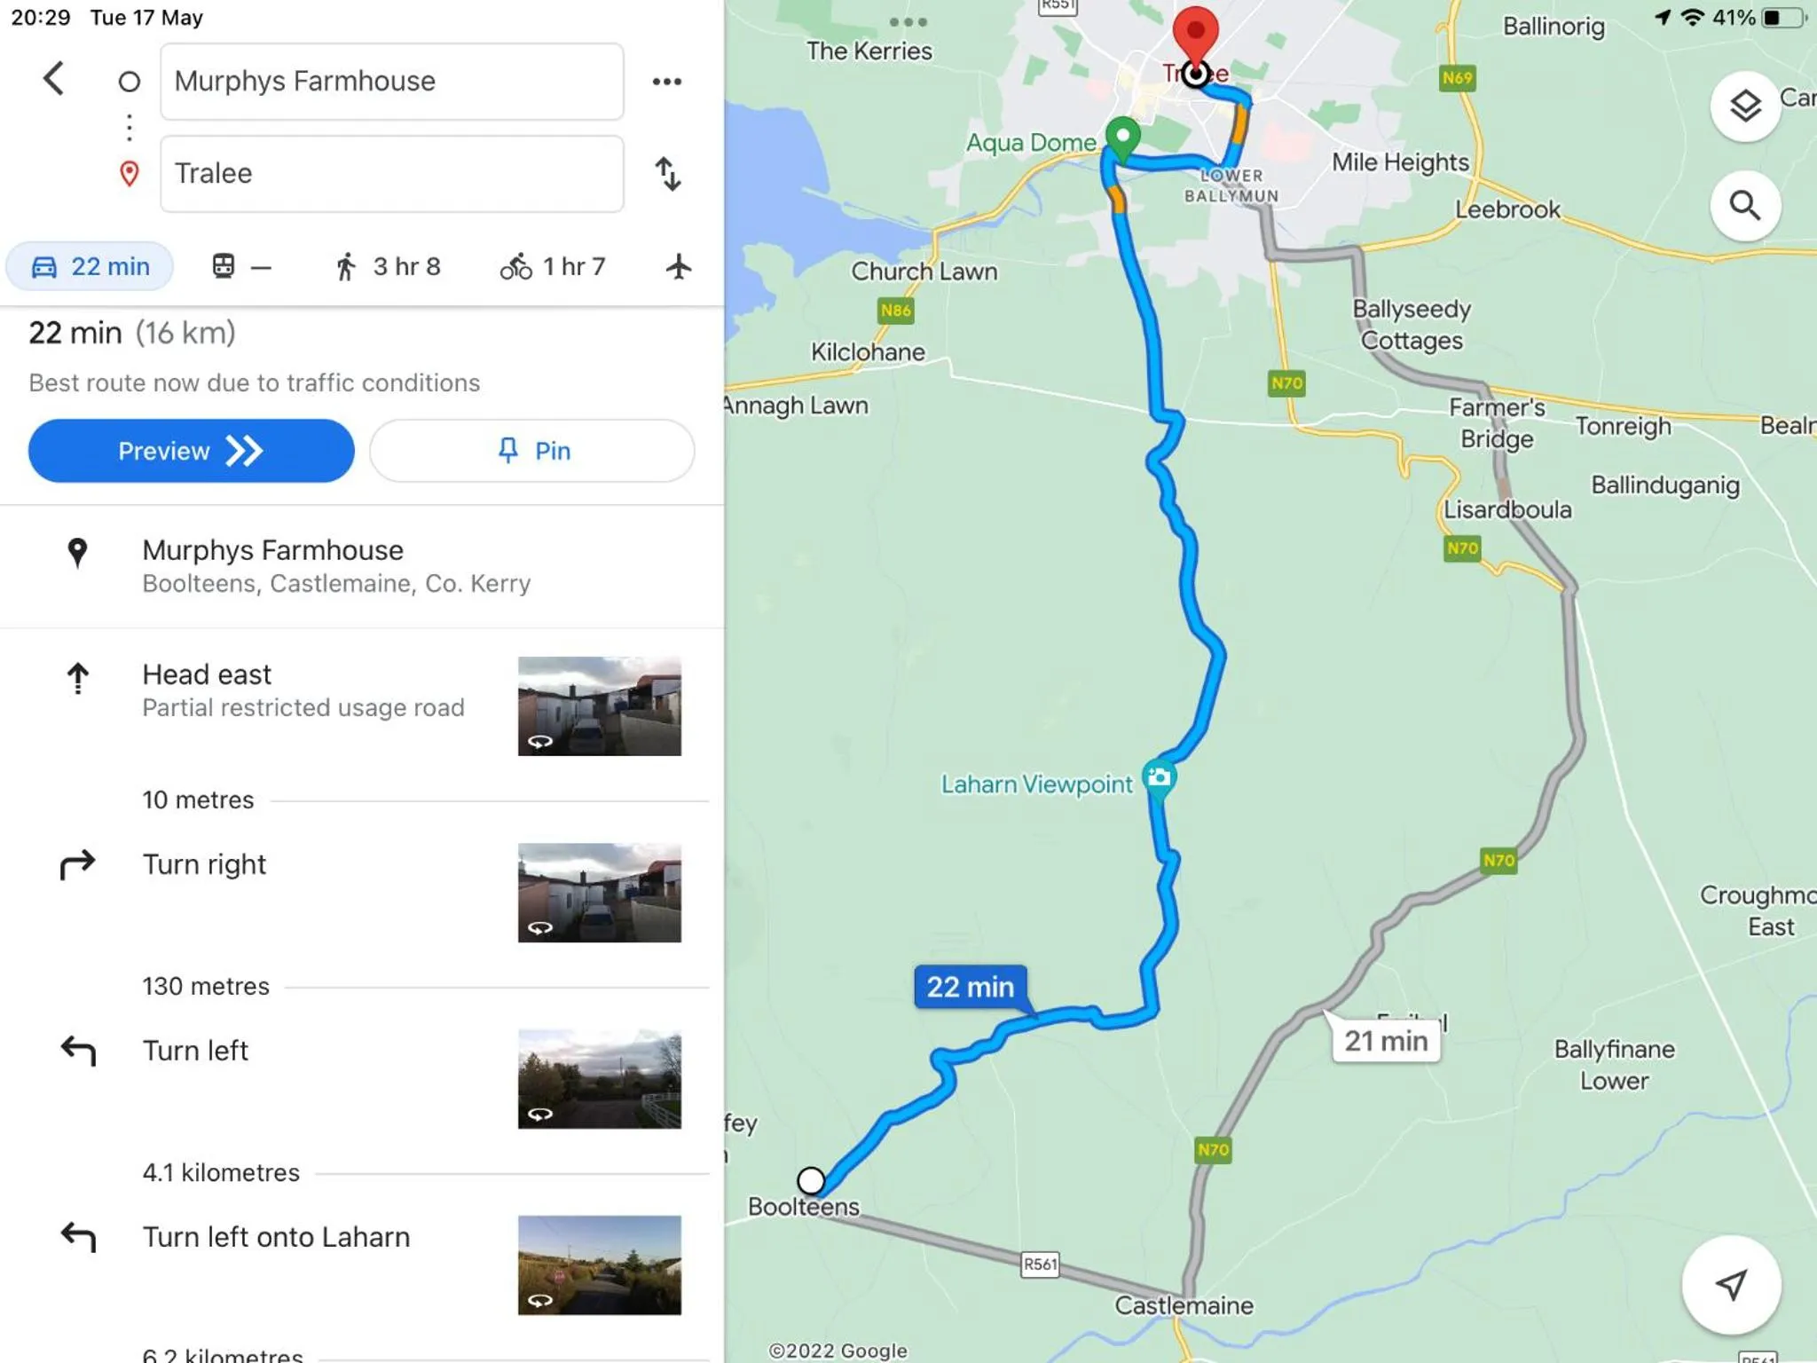Tap the Aqua Dome green pin

(x=1123, y=138)
